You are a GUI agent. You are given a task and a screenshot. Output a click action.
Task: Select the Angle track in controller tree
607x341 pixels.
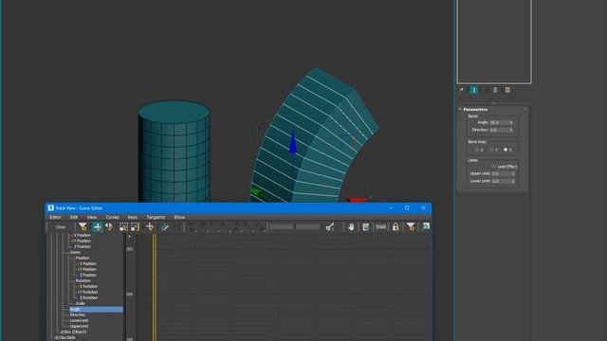(x=96, y=310)
